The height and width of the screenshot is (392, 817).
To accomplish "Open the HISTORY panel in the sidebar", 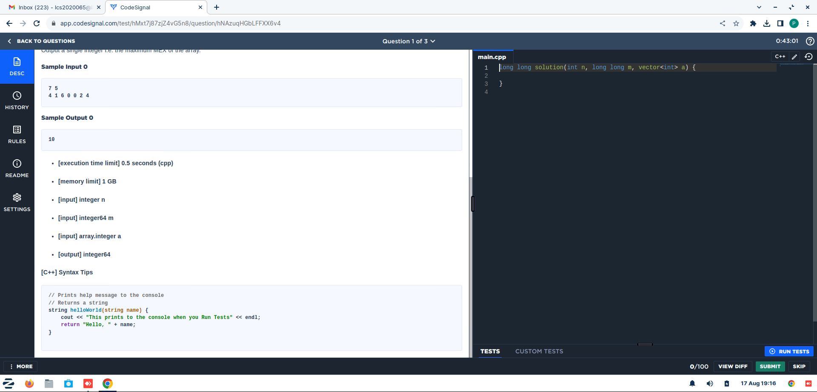I will [x=17, y=101].
